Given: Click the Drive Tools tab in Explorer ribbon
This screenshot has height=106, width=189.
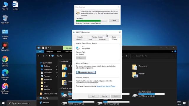Looking at the screenshot, I should [x=68, y=52].
